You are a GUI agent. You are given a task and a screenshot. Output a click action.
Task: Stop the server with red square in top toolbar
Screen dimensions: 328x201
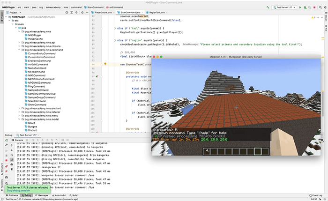[314, 7]
